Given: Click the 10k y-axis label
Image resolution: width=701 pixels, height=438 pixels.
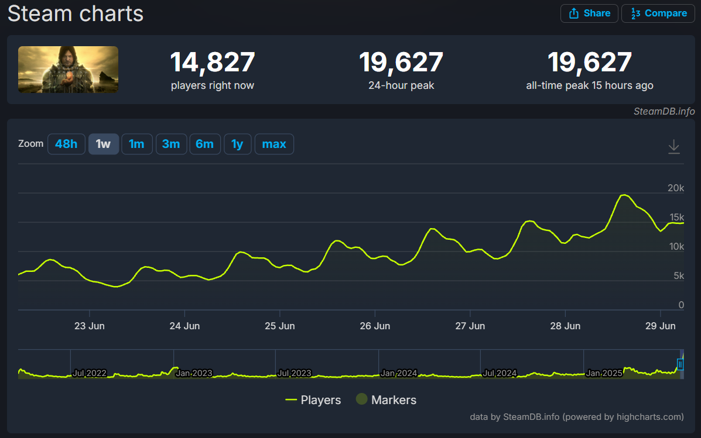Looking at the screenshot, I should coord(676,246).
